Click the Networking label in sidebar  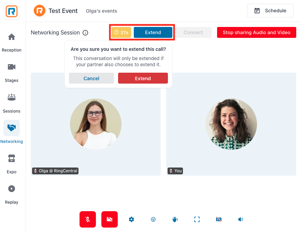[12, 142]
